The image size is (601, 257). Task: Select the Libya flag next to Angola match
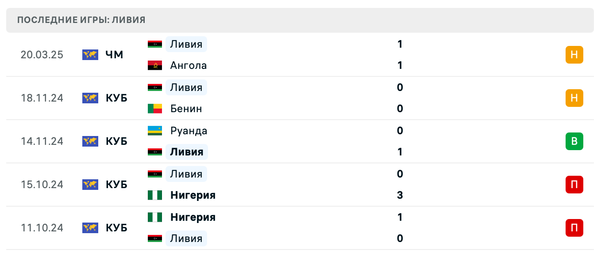(154, 44)
